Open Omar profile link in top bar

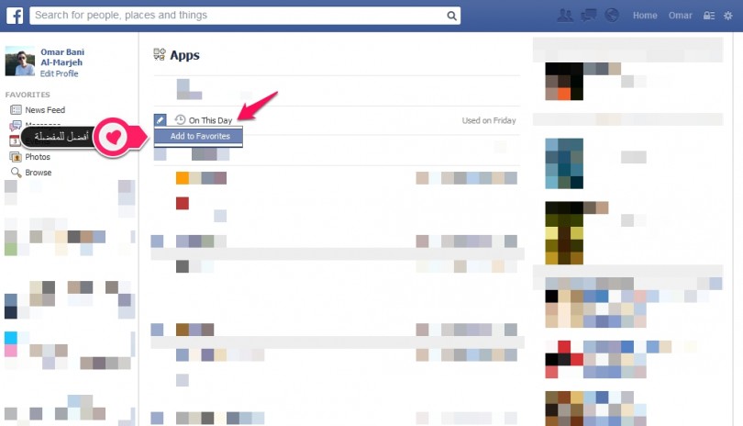pyautogui.click(x=678, y=16)
